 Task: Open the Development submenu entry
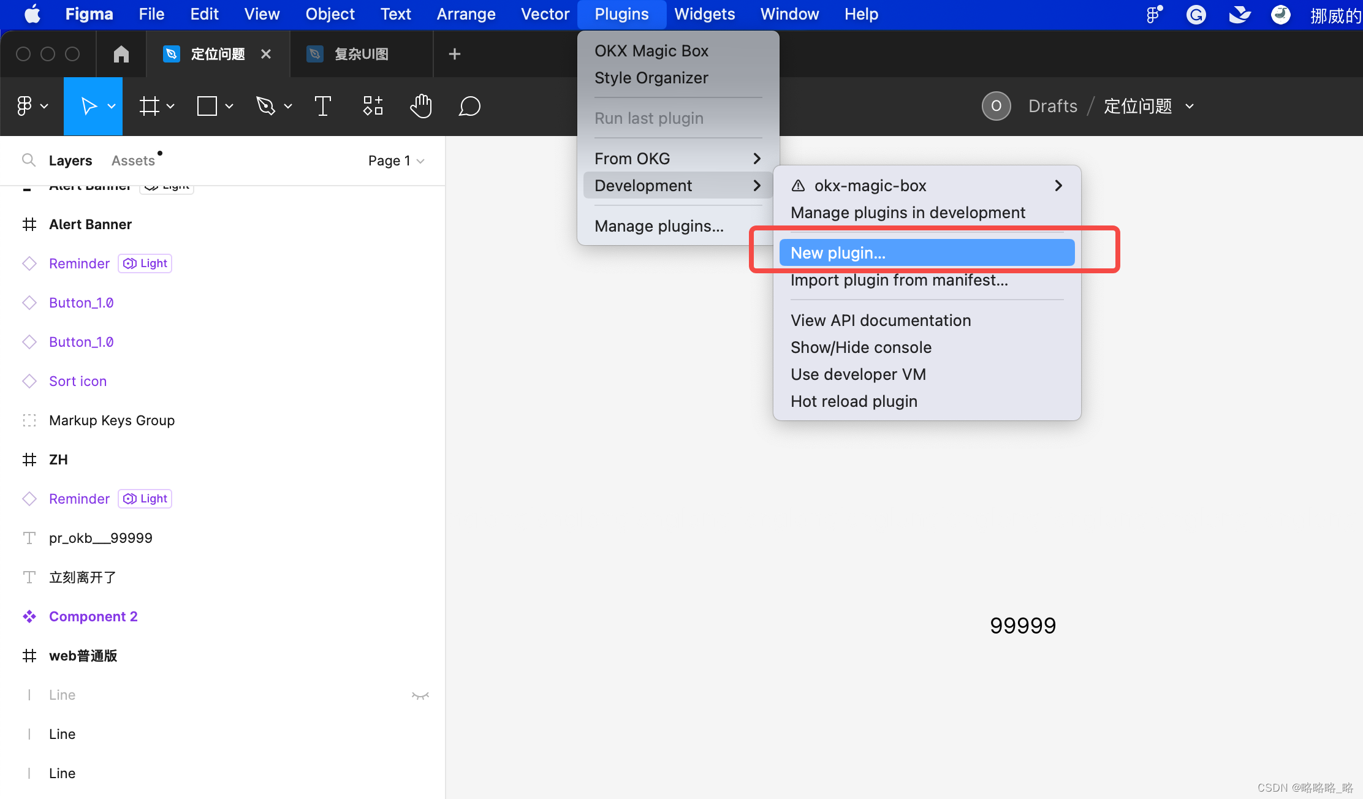point(678,186)
